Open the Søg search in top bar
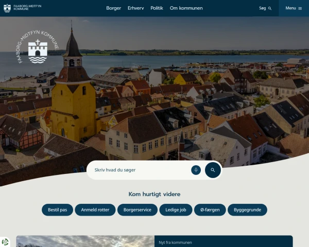Image resolution: width=309 pixels, height=247 pixels. pos(265,8)
